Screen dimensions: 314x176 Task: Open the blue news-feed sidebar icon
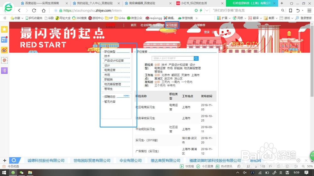pos(4,39)
